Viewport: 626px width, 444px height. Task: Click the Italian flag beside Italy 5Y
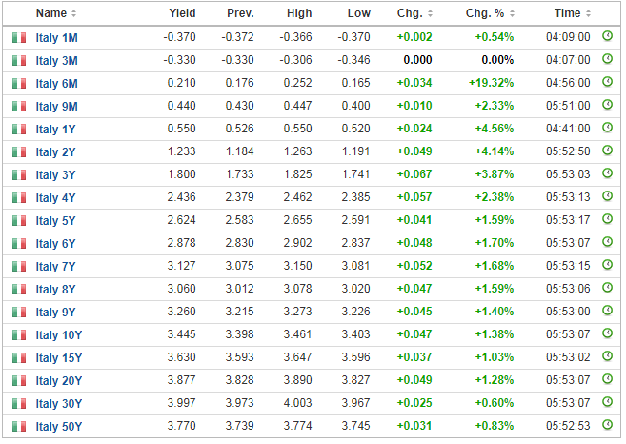[x=19, y=220]
